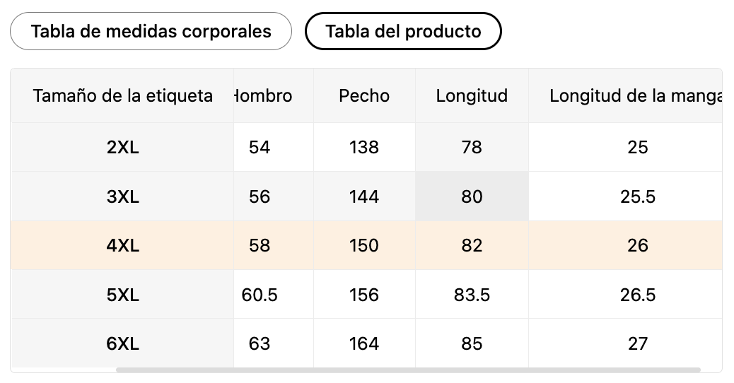Click the 83.5 length value for 5XL
Image resolution: width=734 pixels, height=383 pixels.
click(472, 295)
